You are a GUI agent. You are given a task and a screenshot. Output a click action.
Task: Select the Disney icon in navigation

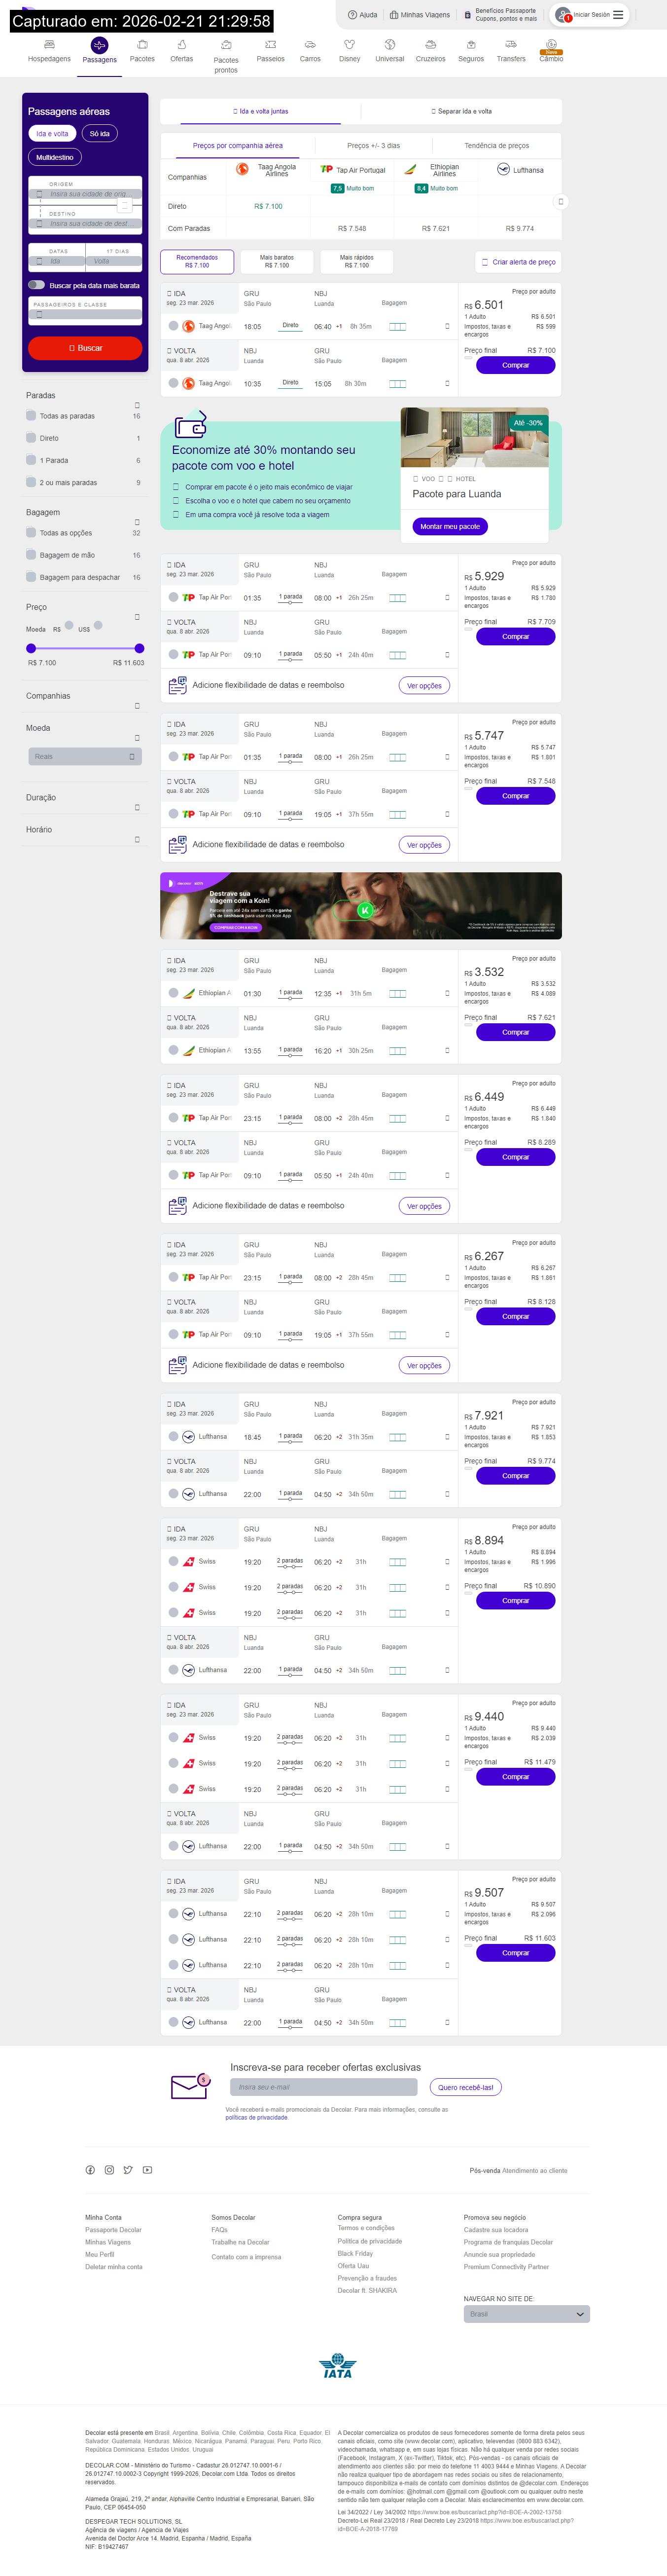click(350, 45)
